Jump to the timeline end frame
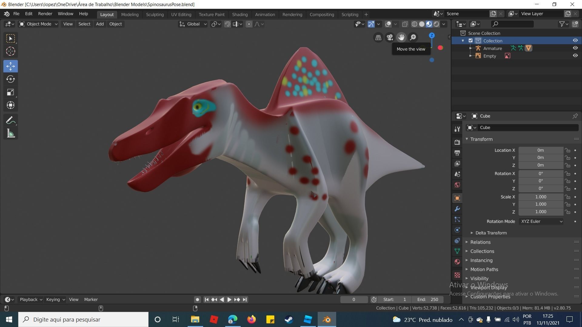Image resolution: width=582 pixels, height=327 pixels. click(x=245, y=299)
